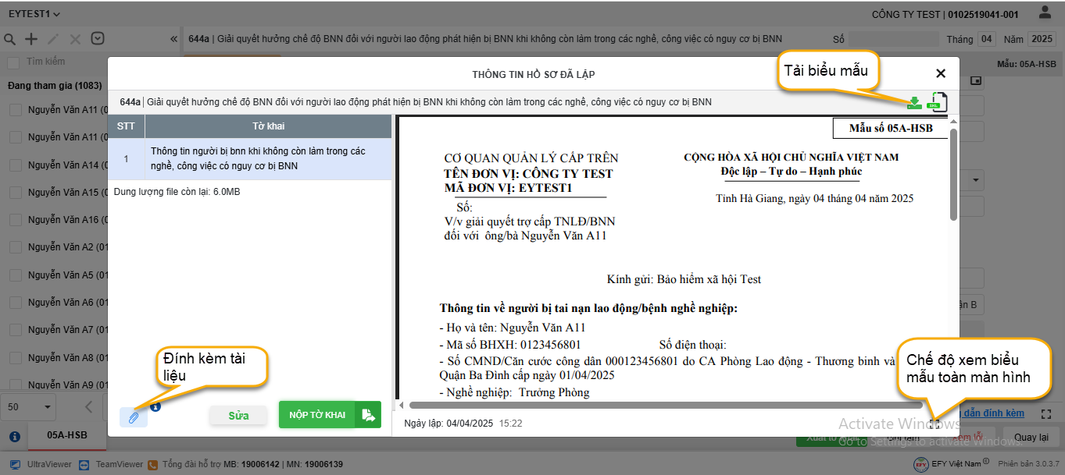Click the attach document paperclip icon
1065x475 pixels.
[x=134, y=417]
